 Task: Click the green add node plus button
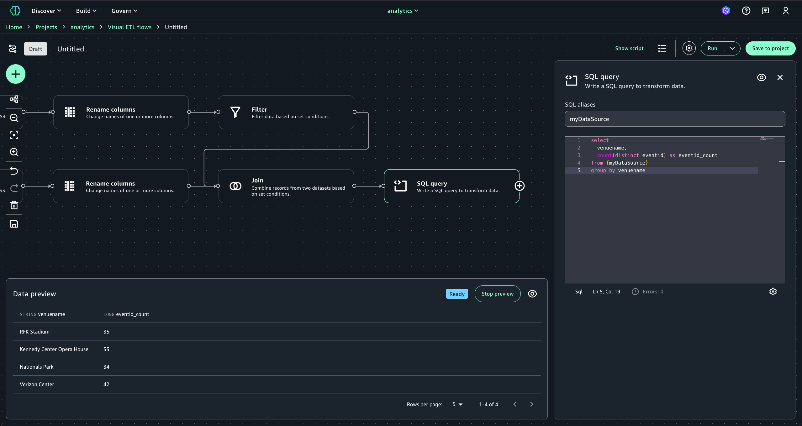pyautogui.click(x=16, y=74)
